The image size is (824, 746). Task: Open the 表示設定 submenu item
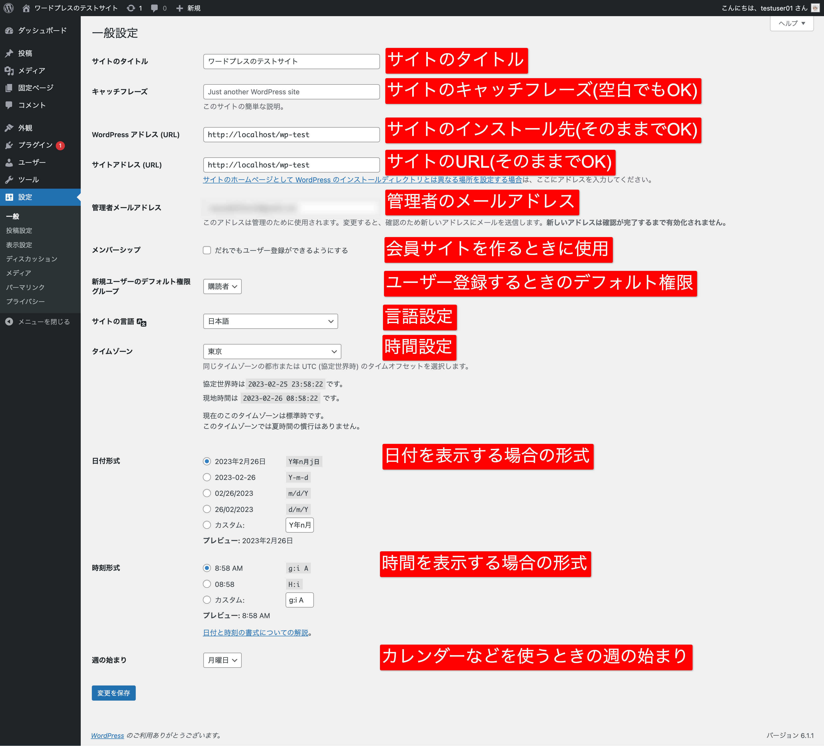click(x=19, y=245)
